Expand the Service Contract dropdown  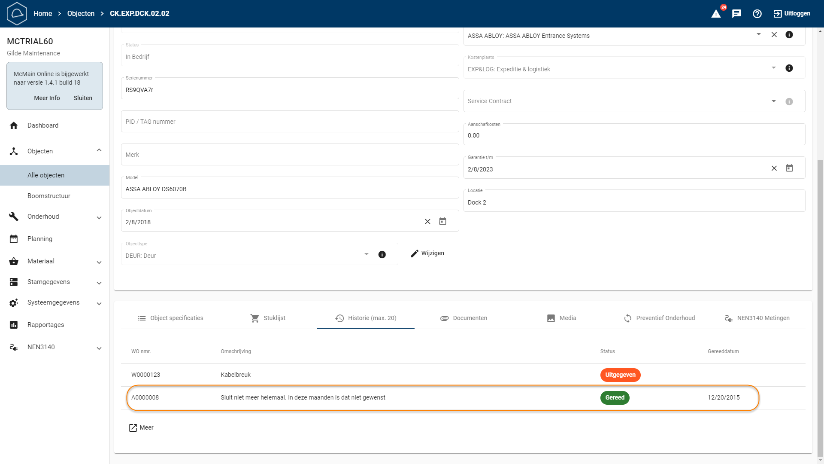[x=773, y=101]
